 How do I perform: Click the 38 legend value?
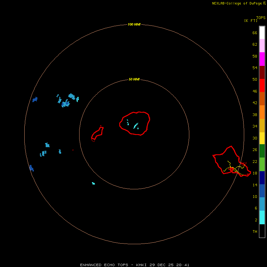click(255, 115)
